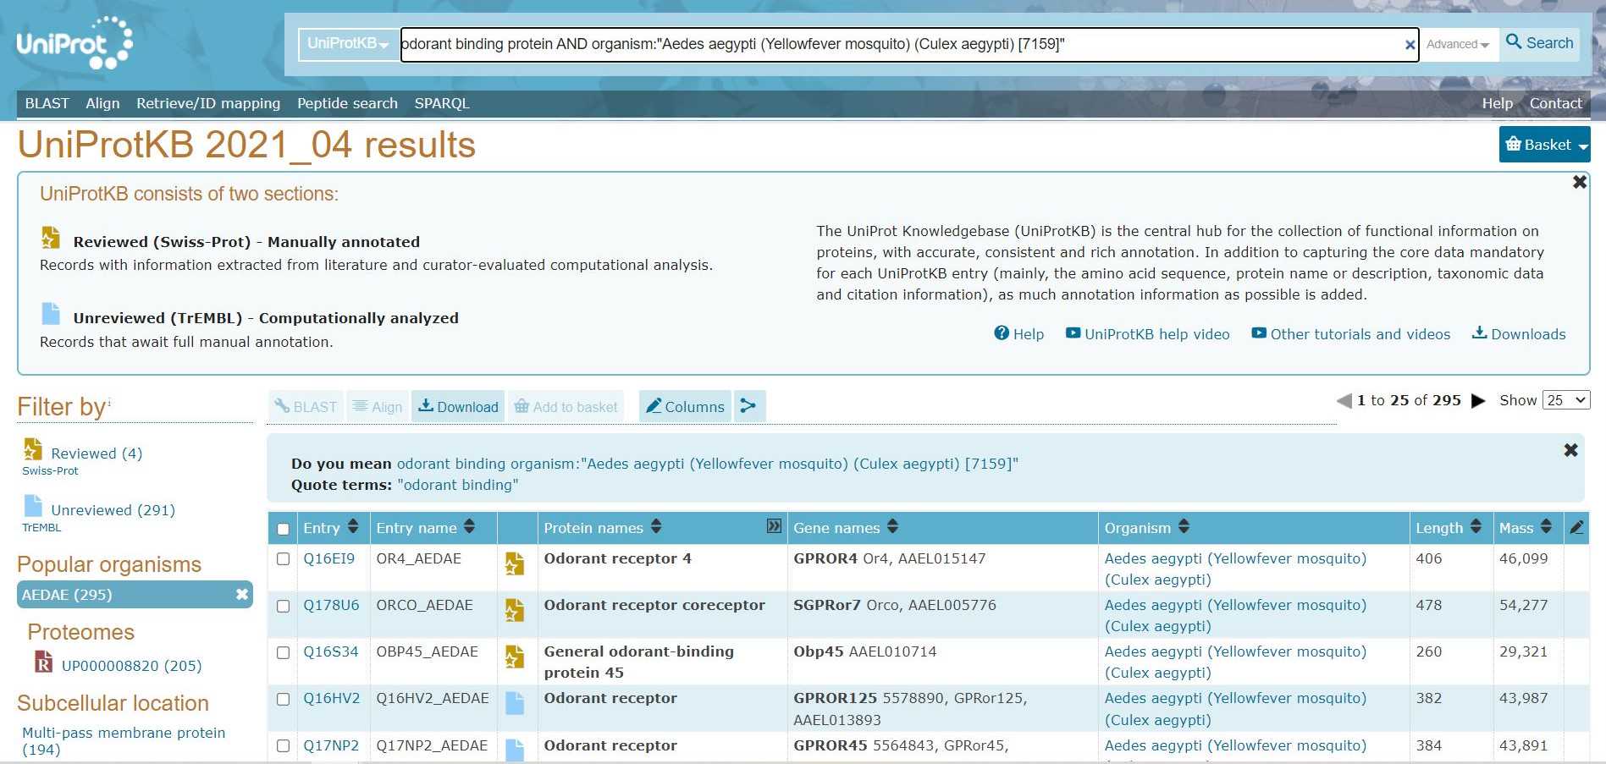The width and height of the screenshot is (1606, 764).
Task: Open the Basket dropdown
Action: 1544,145
